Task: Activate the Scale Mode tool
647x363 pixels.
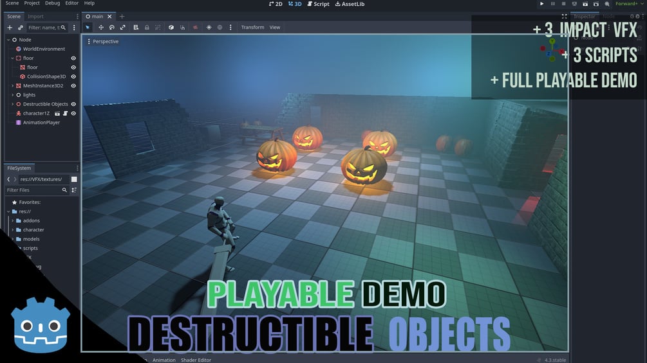Action: point(122,28)
